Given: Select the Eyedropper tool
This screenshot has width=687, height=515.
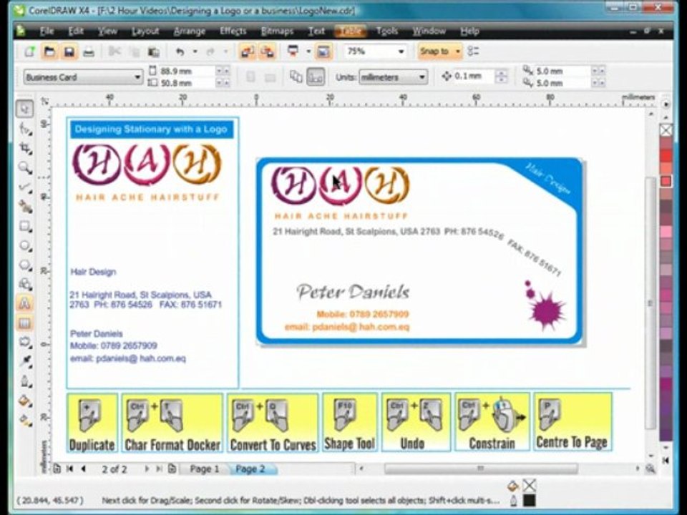Looking at the screenshot, I should coord(25,361).
